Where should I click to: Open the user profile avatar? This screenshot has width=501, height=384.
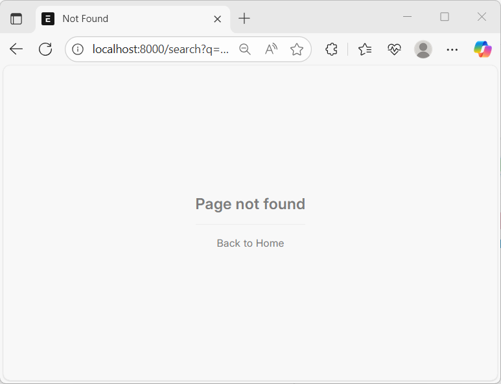423,49
